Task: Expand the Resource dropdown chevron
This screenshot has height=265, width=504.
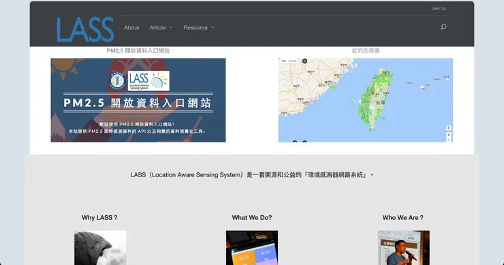Action: click(212, 28)
